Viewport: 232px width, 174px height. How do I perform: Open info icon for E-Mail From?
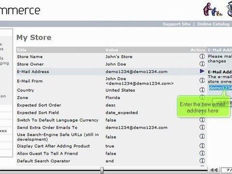coord(202,80)
